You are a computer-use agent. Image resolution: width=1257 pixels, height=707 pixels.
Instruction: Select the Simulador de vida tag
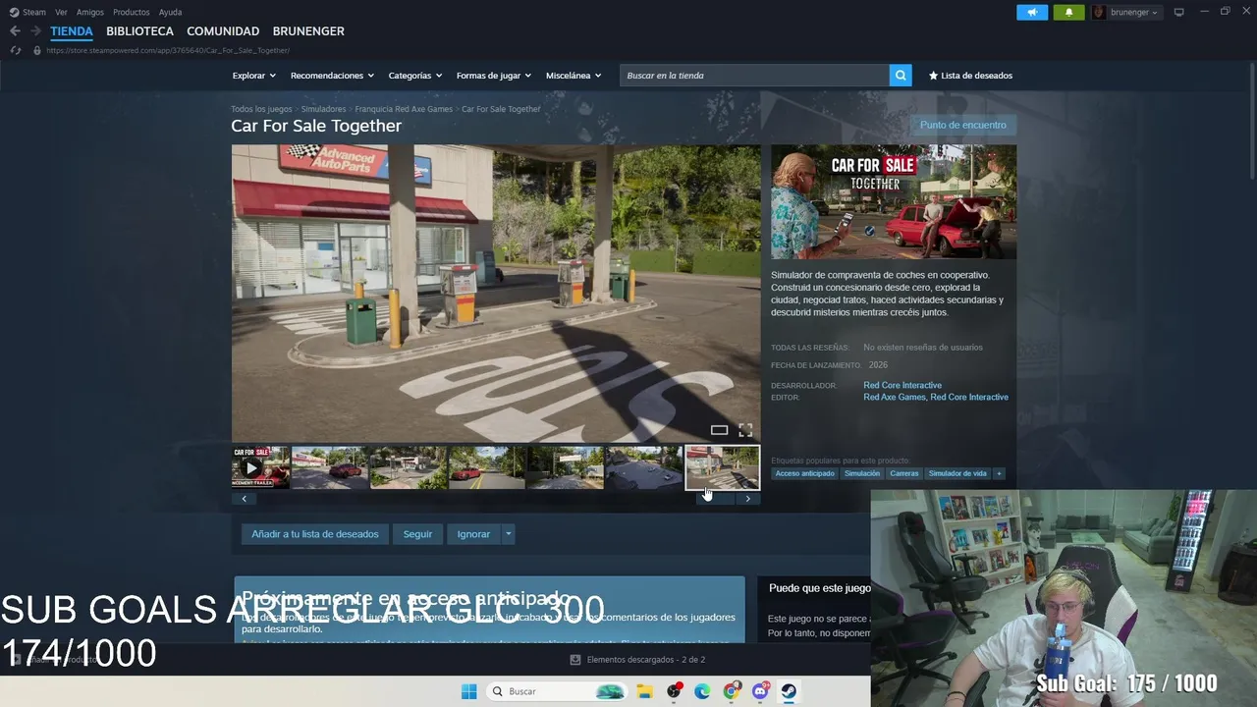(x=957, y=473)
